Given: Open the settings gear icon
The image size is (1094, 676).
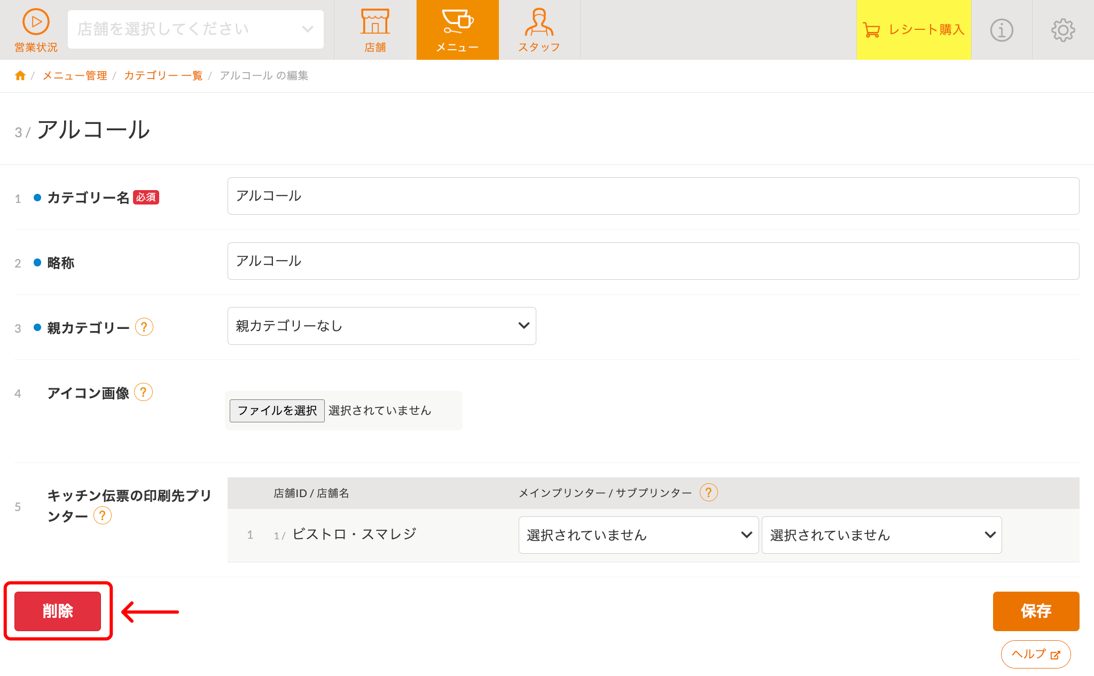Looking at the screenshot, I should [x=1063, y=30].
